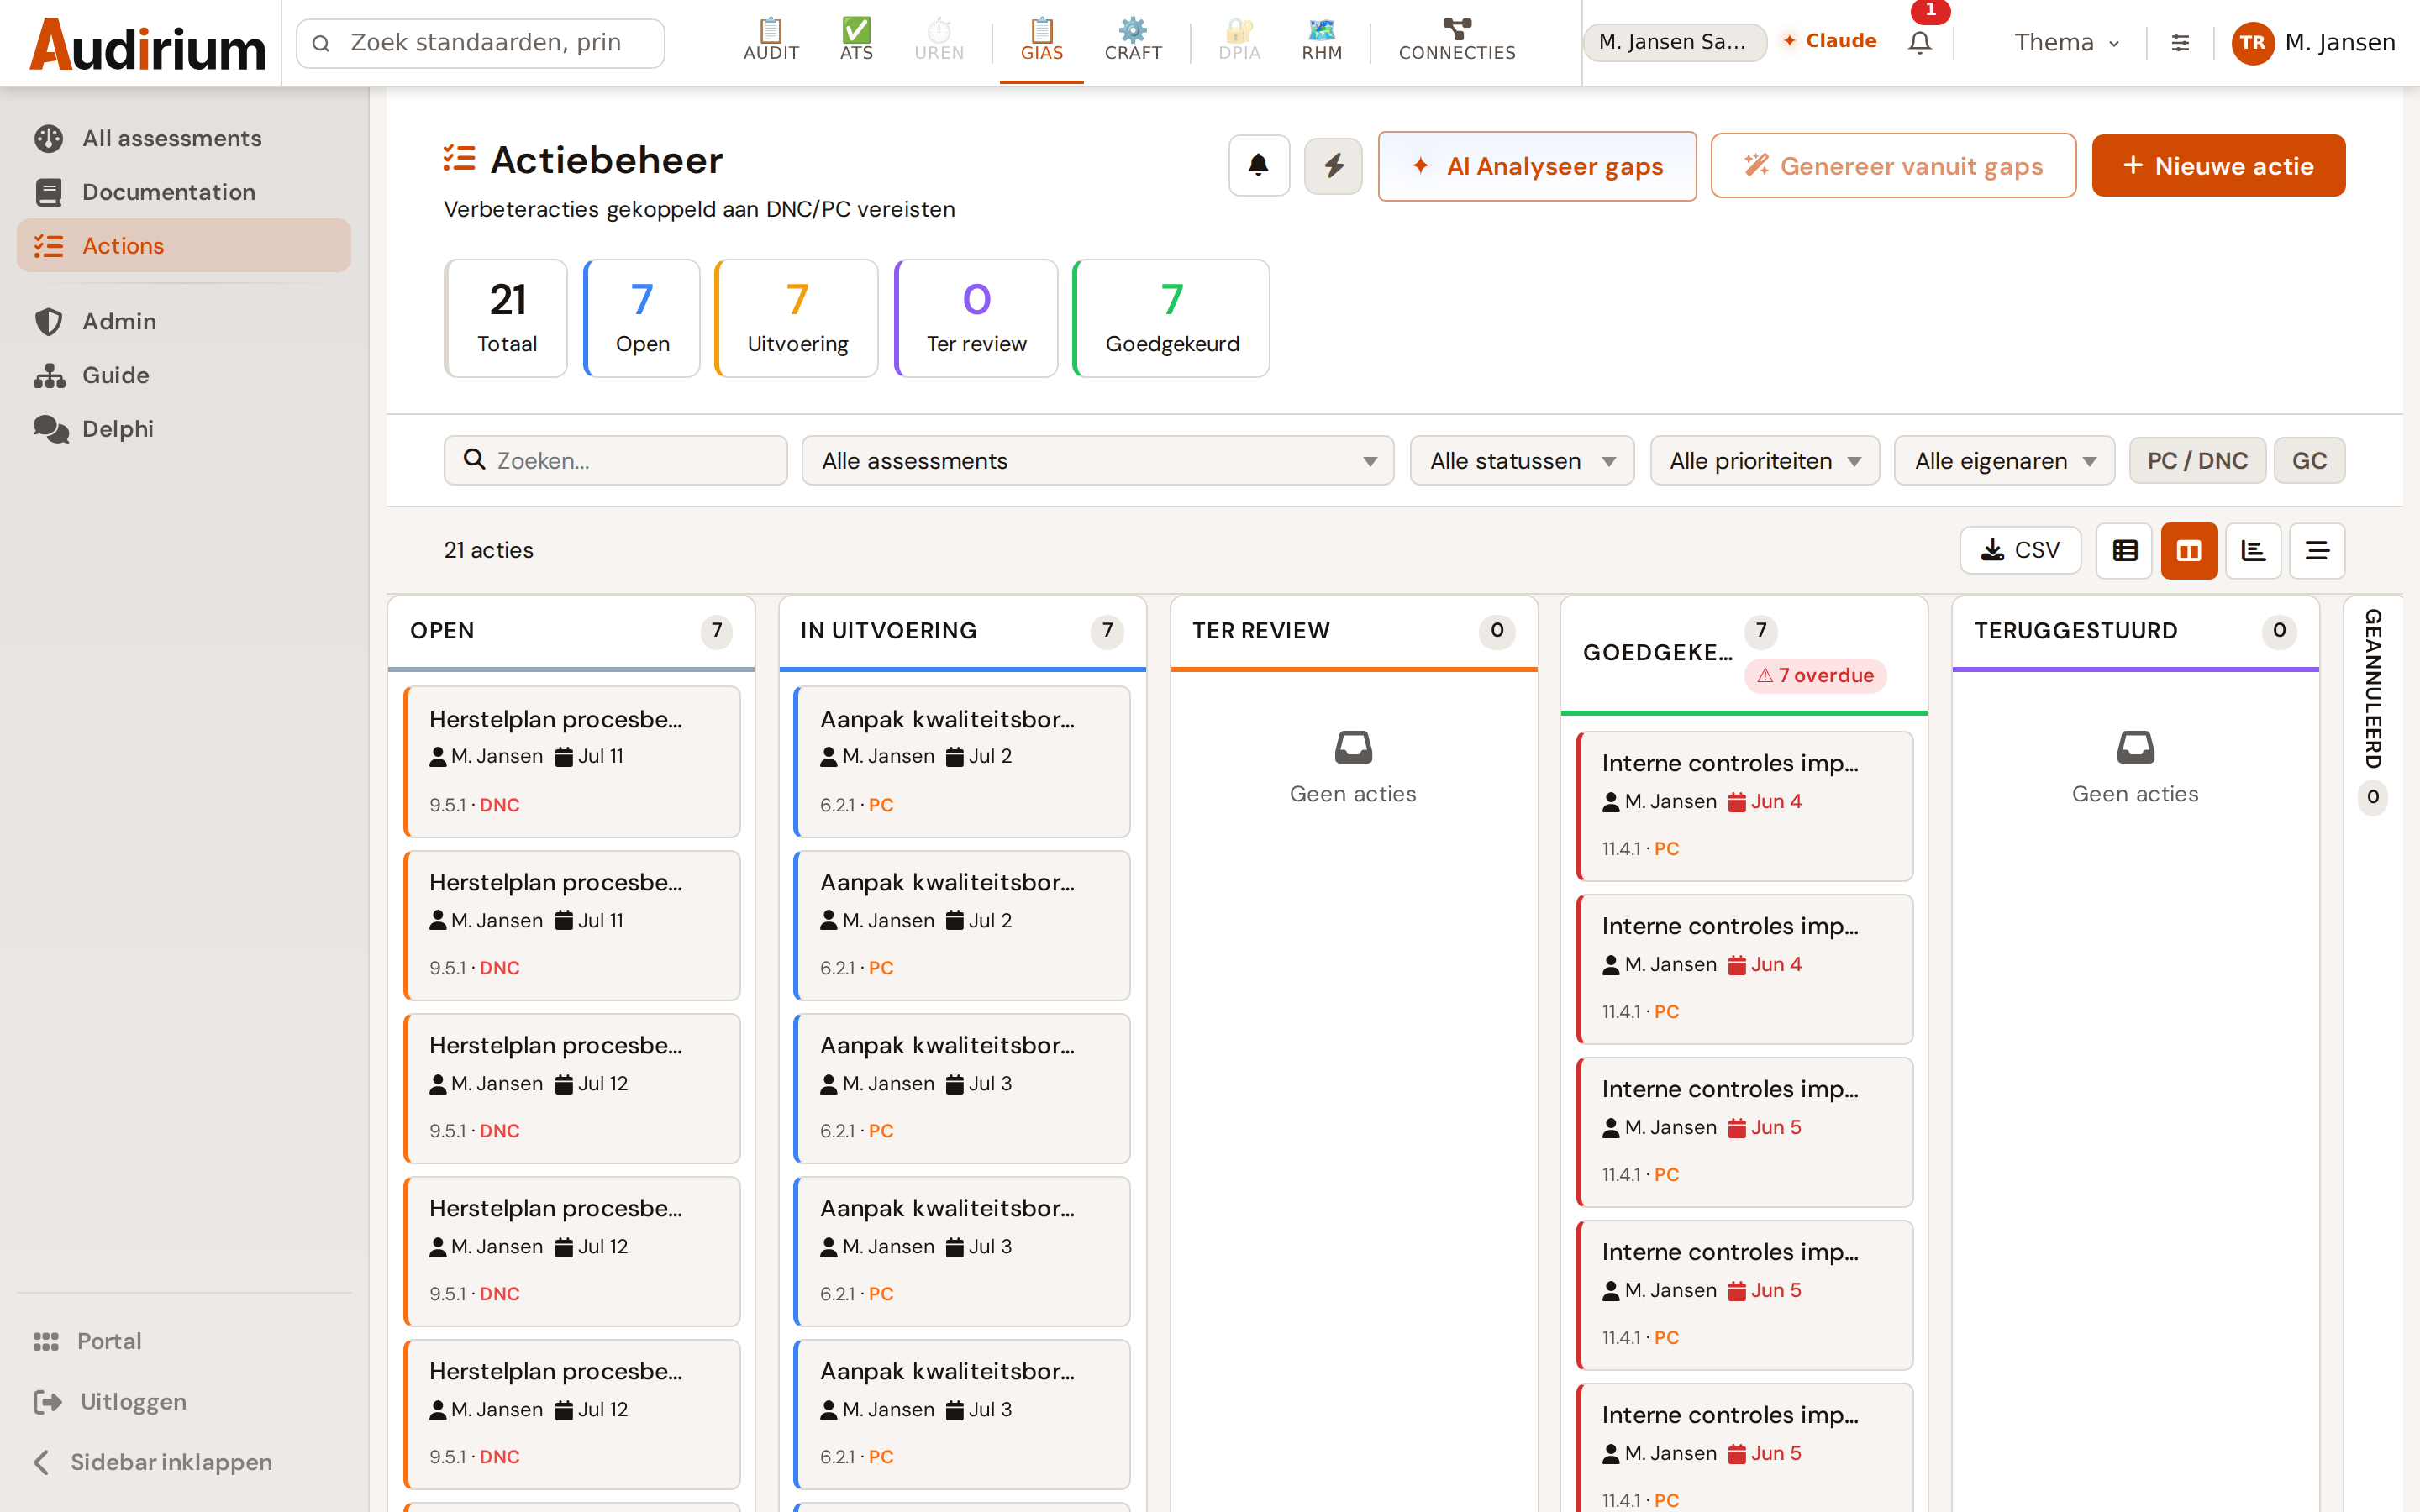Open notifications bell in top bar

pos(1919,42)
